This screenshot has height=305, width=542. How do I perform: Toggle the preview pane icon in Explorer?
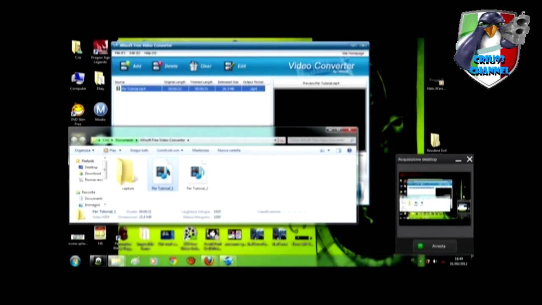click(339, 150)
